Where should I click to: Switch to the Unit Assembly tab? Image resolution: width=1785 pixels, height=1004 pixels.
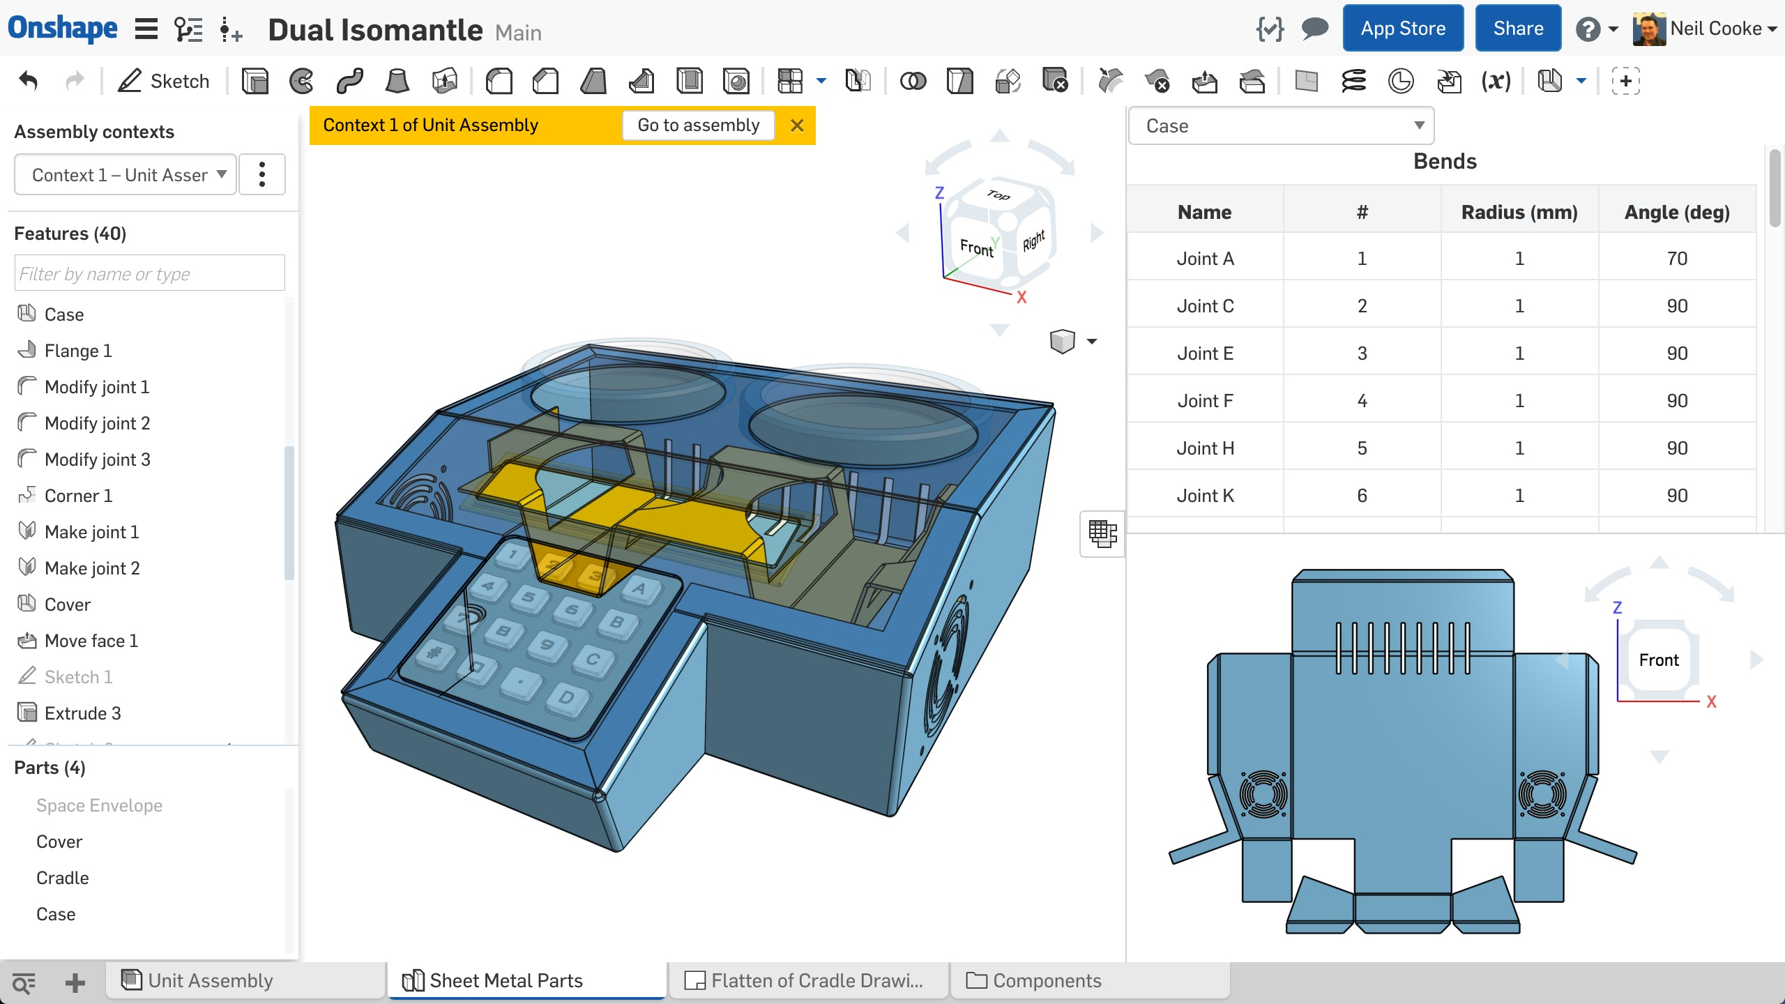(209, 980)
